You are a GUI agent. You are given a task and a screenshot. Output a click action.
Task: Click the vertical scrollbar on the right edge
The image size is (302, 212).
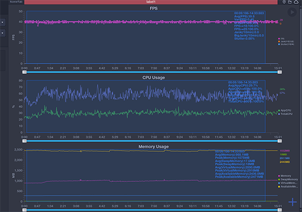[301, 107]
